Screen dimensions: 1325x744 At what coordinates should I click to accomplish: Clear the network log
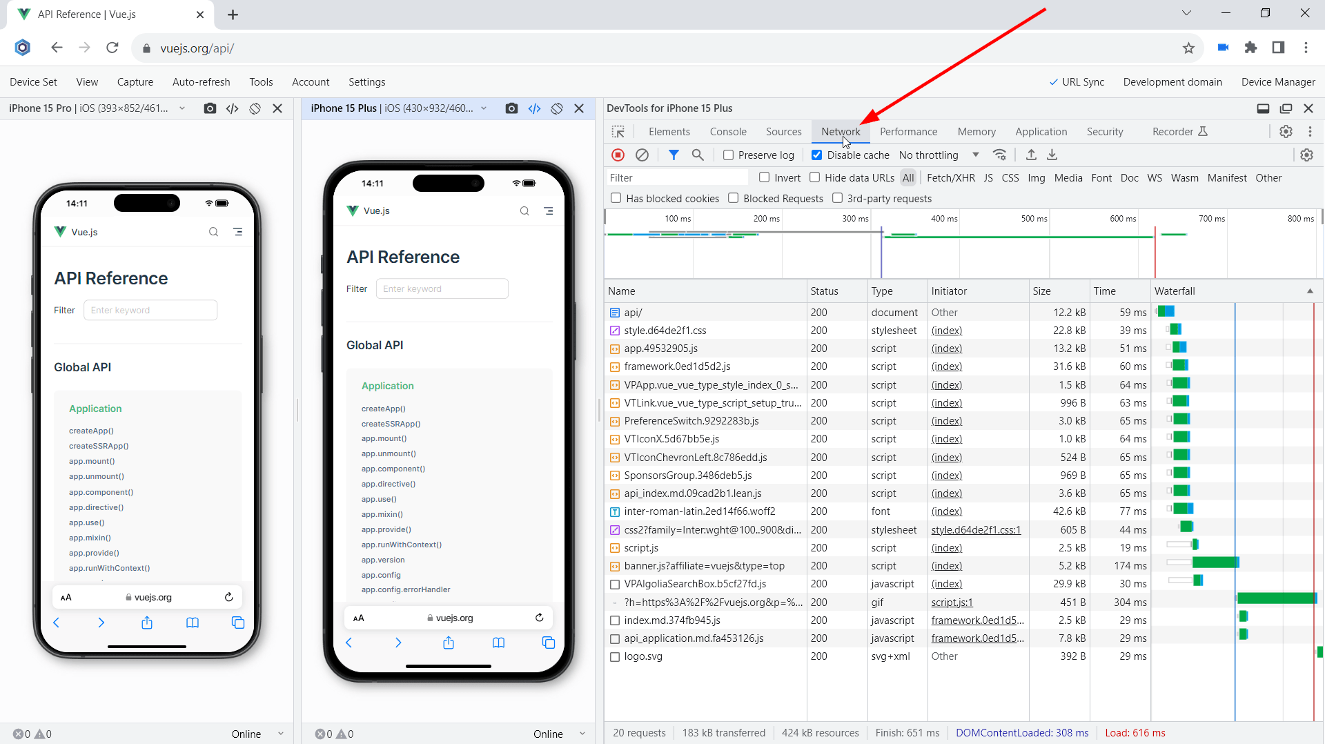642,155
